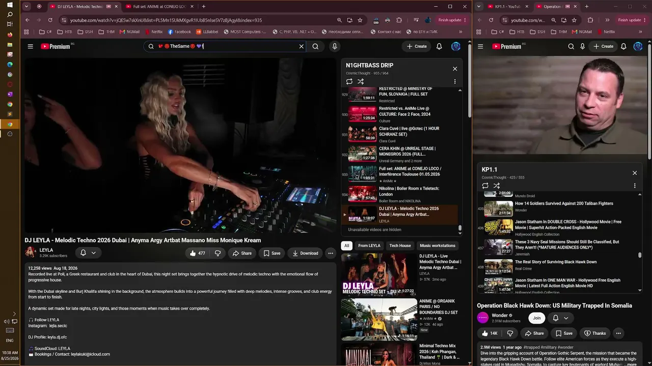Like the DJ LEYLA video
652x366 pixels.
197,253
